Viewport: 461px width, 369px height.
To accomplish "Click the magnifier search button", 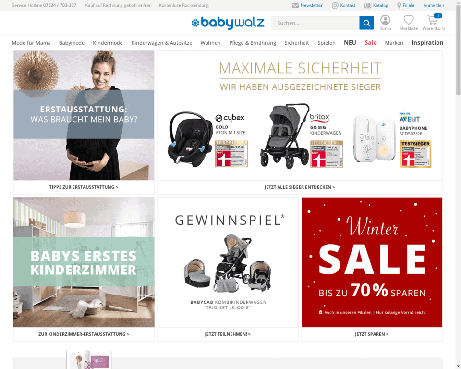I will 366,23.
